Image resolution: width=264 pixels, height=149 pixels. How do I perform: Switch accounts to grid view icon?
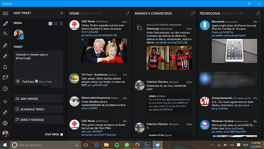[56, 24]
